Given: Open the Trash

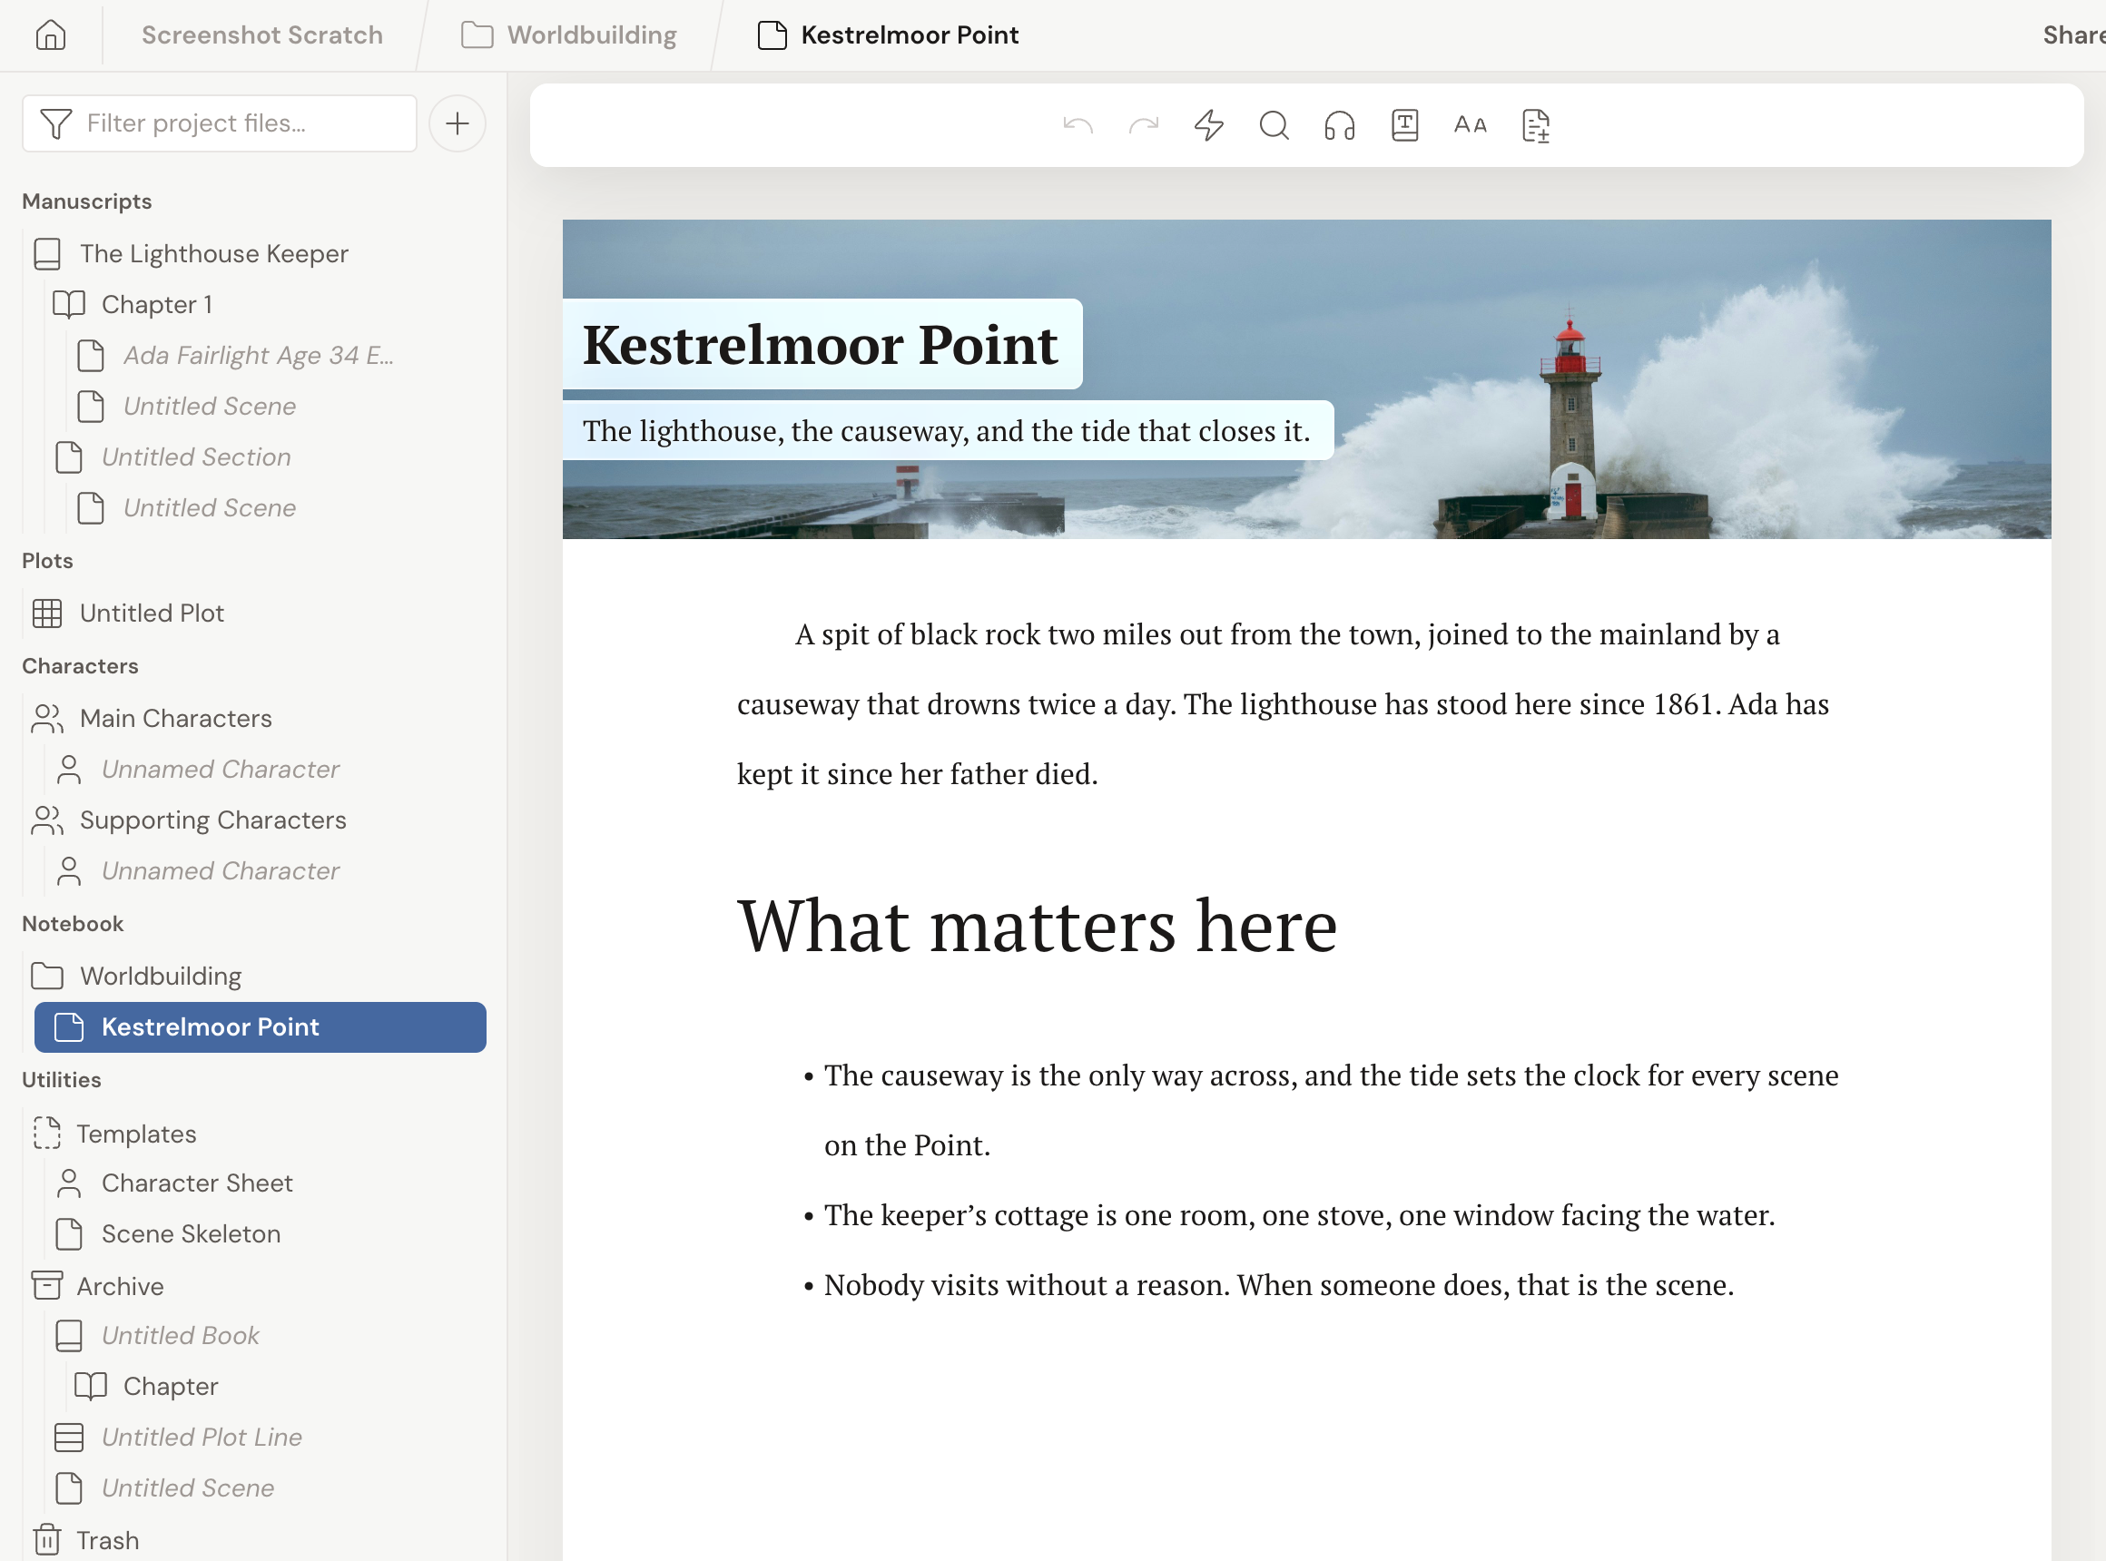Looking at the screenshot, I should (x=108, y=1541).
